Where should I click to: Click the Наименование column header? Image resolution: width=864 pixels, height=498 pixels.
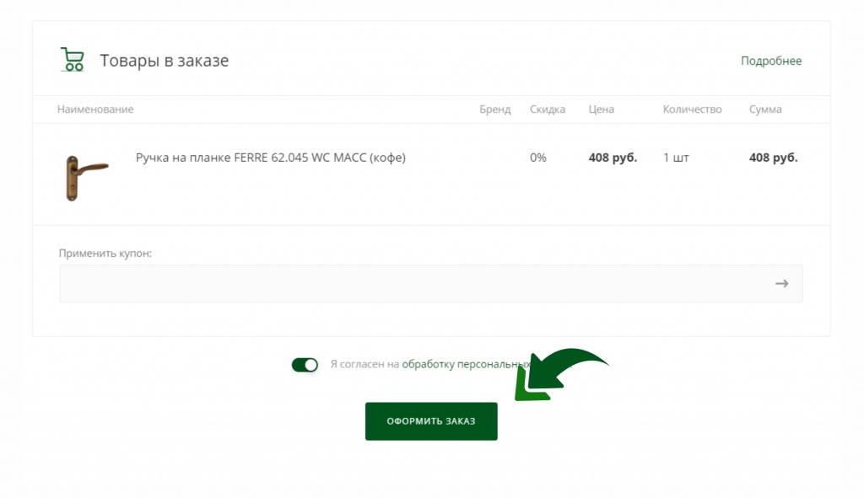[95, 110]
